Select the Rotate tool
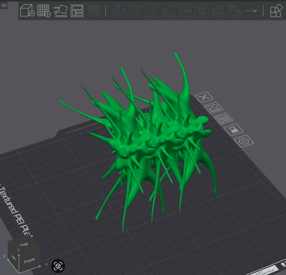The width and height of the screenshot is (286, 275). [136, 11]
